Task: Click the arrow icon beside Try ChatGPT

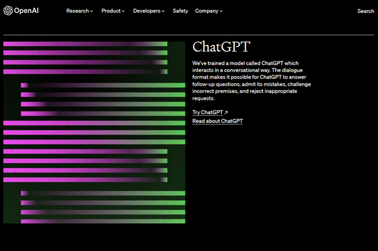Action: [x=226, y=112]
